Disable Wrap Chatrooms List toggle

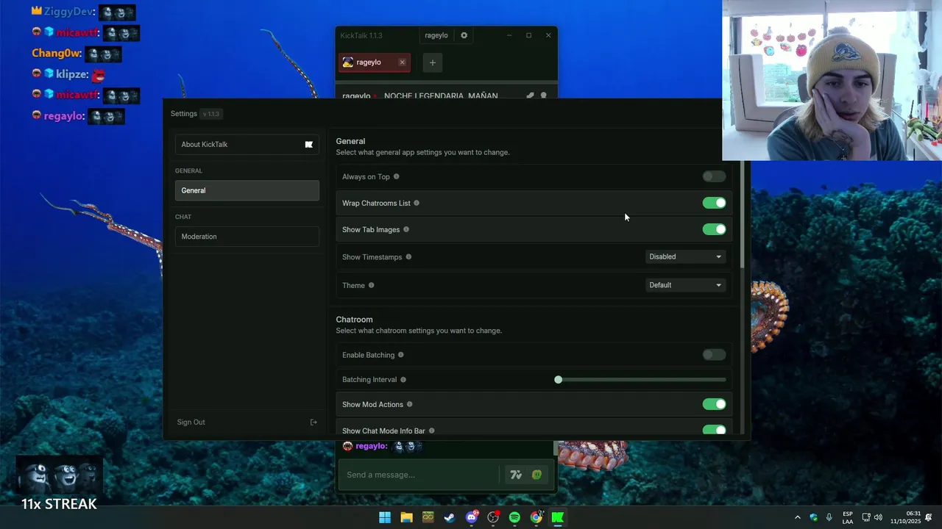tap(714, 203)
